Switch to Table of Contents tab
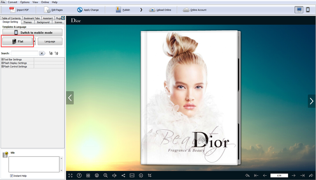This screenshot has height=180, width=316. pos(11,18)
